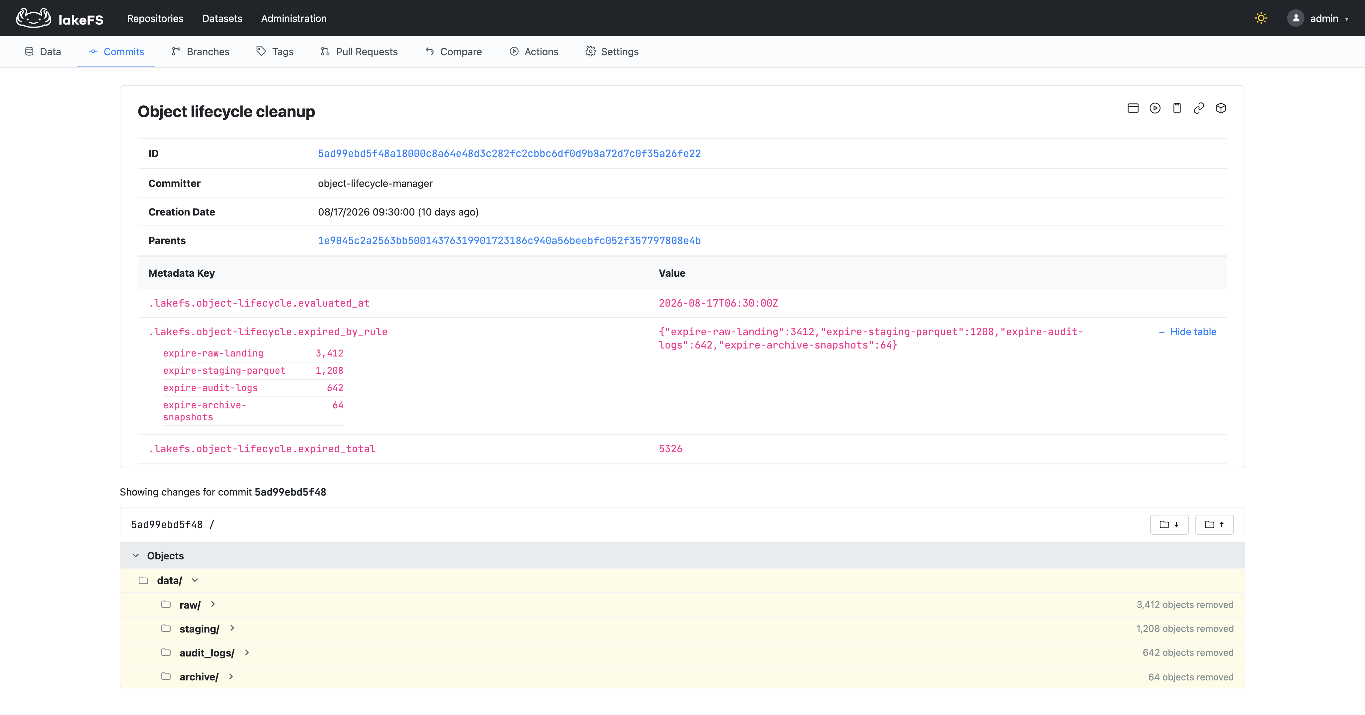Click the expire-staging-parquet table row
The width and height of the screenshot is (1365, 715).
(x=253, y=371)
